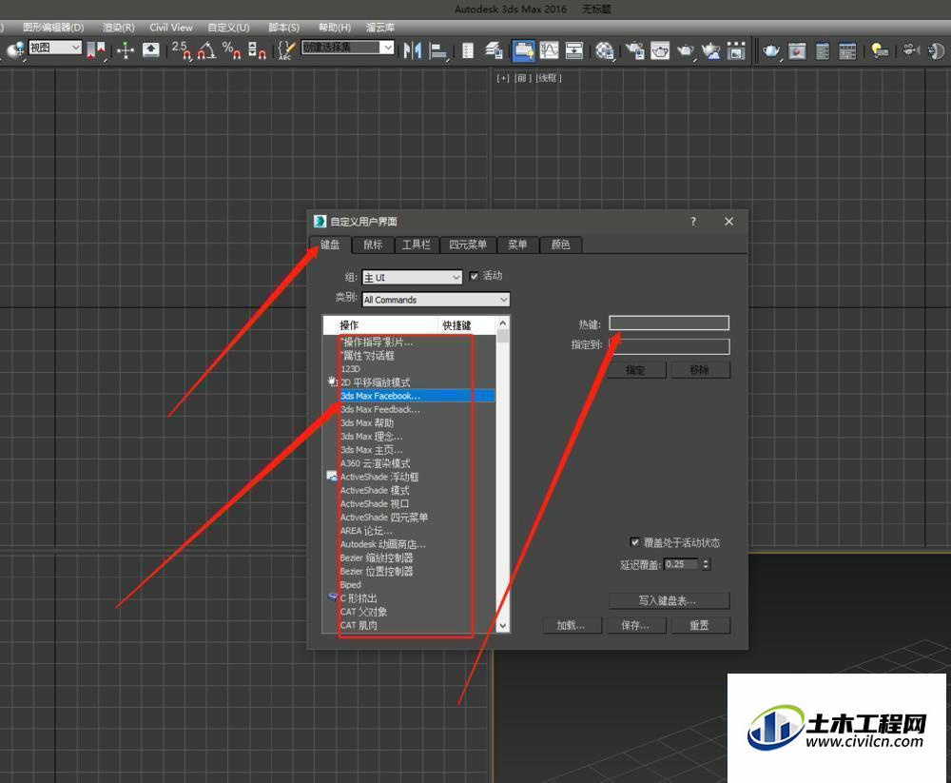Toggle the 2.5D Snaps magnet
The image size is (951, 783).
[182, 49]
